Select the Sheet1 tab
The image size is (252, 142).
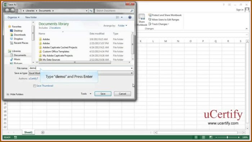(x=28, y=132)
